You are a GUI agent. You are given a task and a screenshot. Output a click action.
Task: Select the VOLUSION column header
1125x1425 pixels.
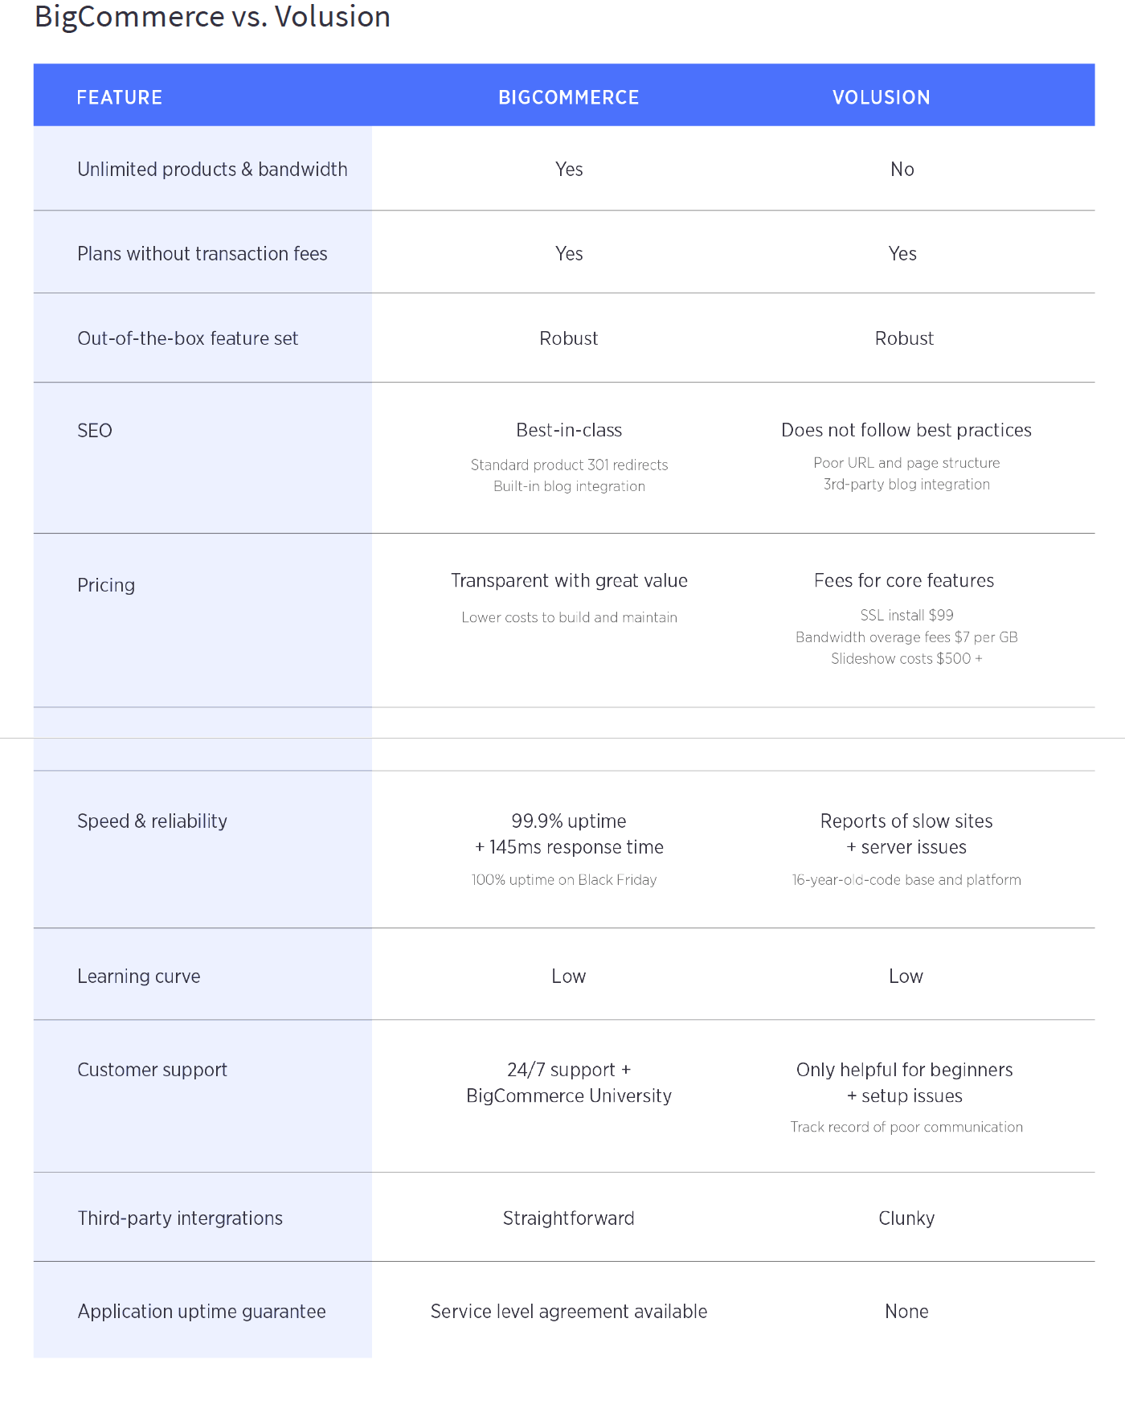(881, 97)
